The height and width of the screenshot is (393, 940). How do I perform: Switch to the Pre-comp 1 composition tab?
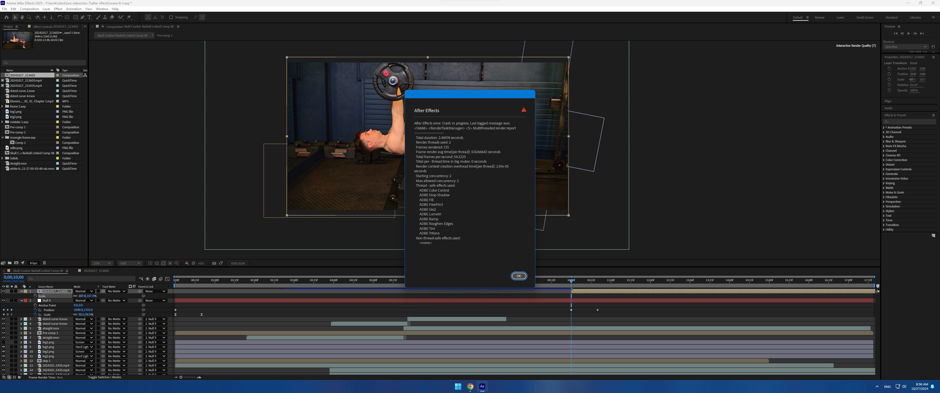coord(164,35)
